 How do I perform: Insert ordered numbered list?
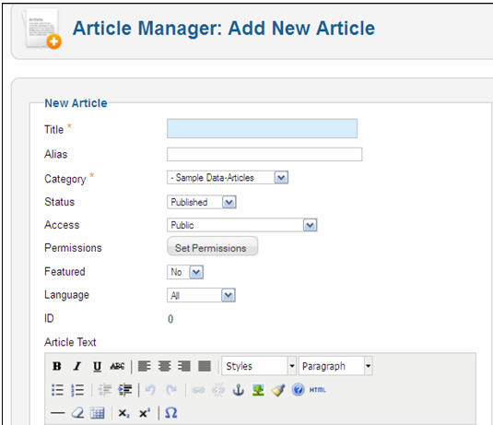point(77,390)
